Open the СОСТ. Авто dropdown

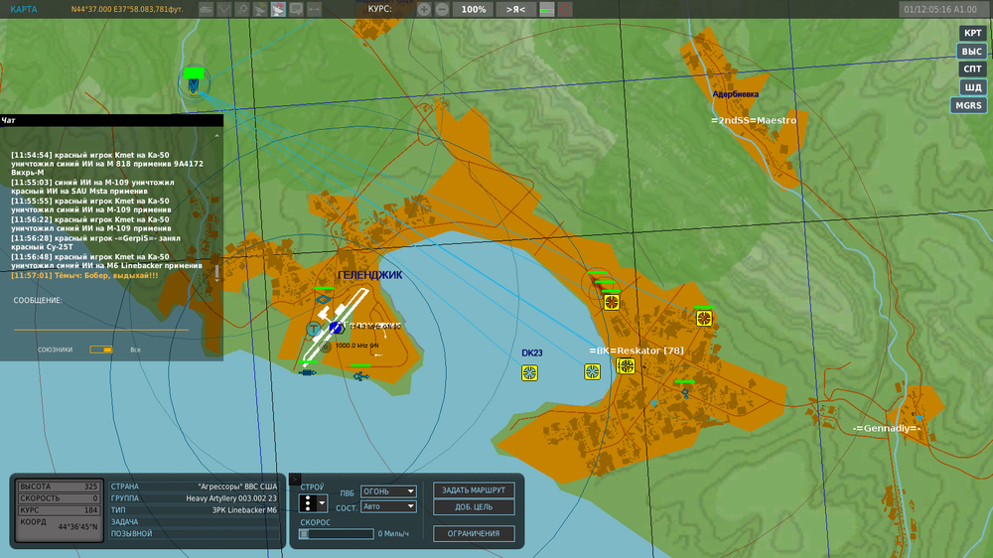coord(388,506)
